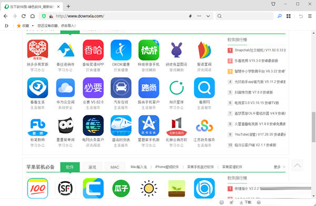The image size is (316, 206).
Task: Click the rocket accelerator status icon
Action: point(231,202)
